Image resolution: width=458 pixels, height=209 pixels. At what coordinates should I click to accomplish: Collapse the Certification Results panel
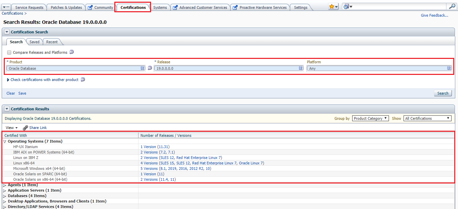click(6, 109)
